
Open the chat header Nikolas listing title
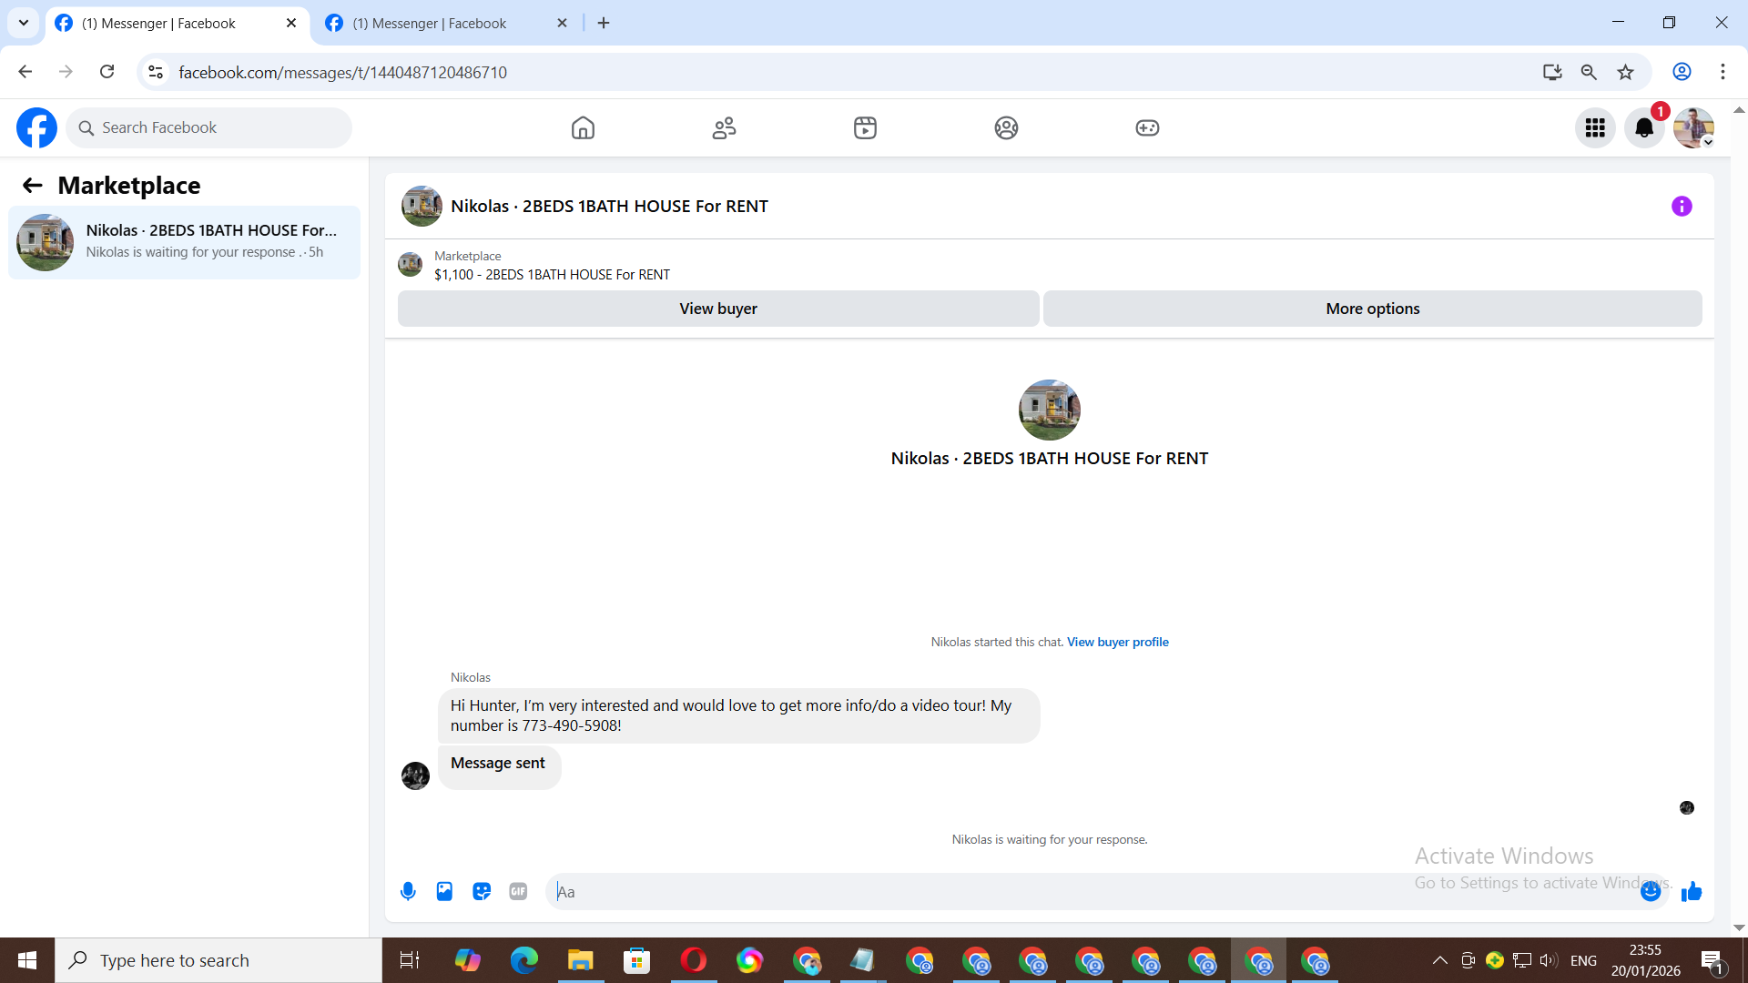[x=609, y=207]
